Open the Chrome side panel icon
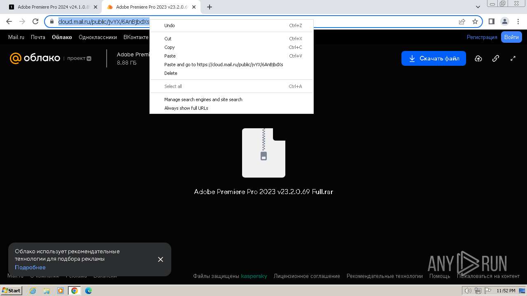527x296 pixels. pyautogui.click(x=492, y=21)
